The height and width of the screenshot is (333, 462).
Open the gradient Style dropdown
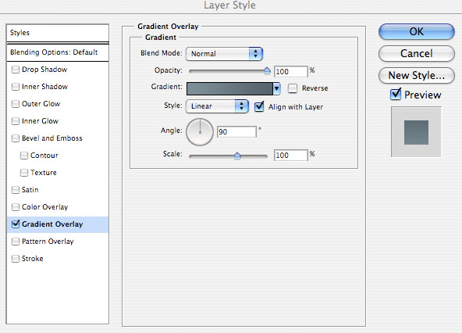click(x=217, y=106)
